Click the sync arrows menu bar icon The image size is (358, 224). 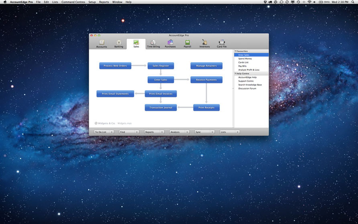287,2
